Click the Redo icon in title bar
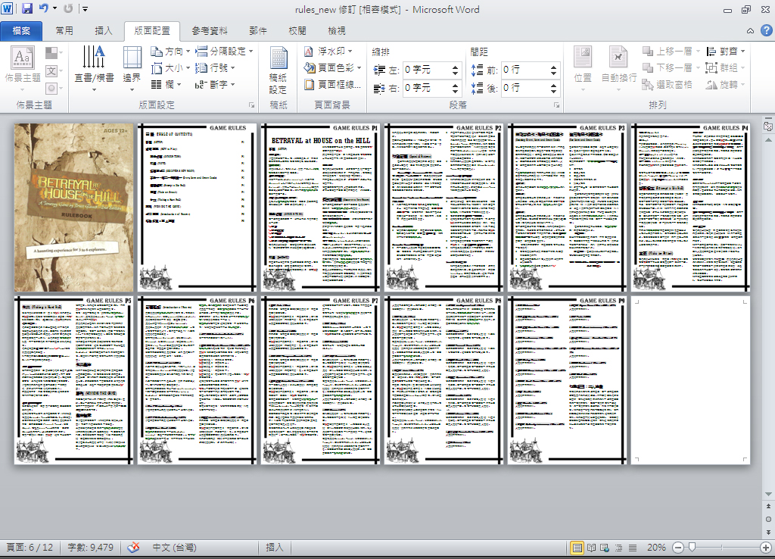Screen dimensions: 775x559 click(68, 8)
